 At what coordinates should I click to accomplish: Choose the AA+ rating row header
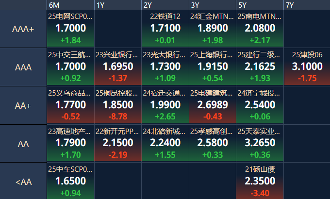click(x=23, y=105)
